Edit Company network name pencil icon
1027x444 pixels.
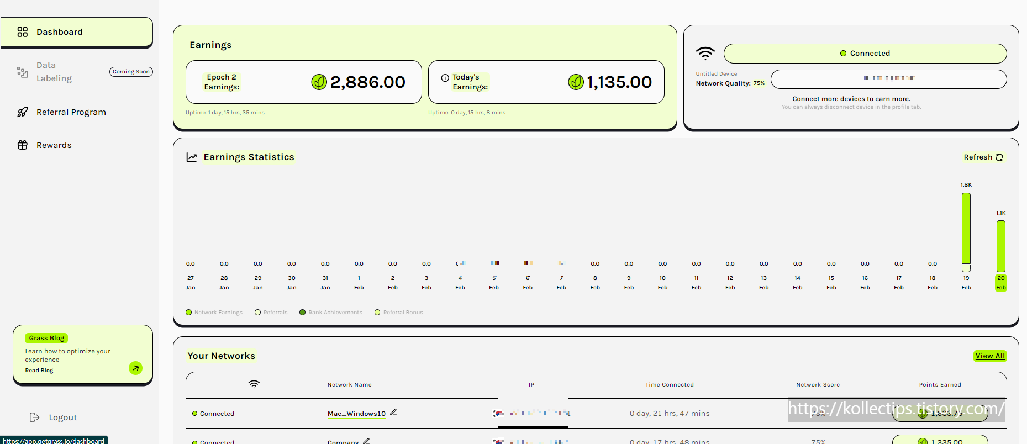pyautogui.click(x=366, y=441)
